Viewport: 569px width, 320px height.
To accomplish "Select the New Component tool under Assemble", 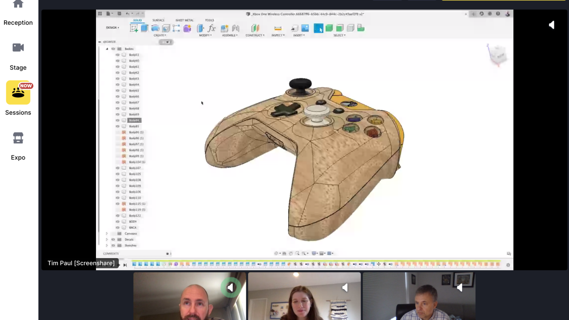I will [224, 28].
